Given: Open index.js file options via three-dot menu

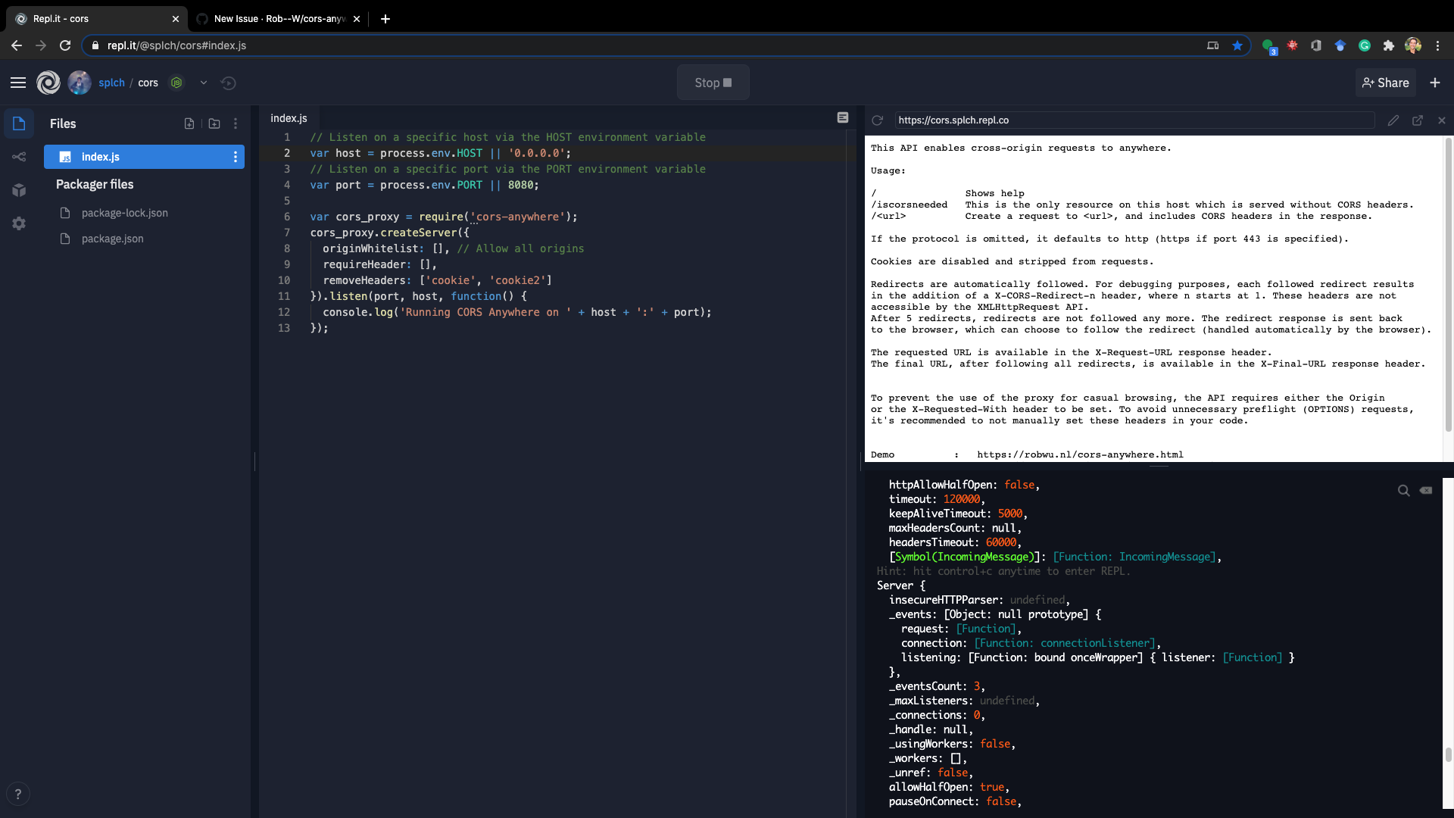Looking at the screenshot, I should point(236,157).
